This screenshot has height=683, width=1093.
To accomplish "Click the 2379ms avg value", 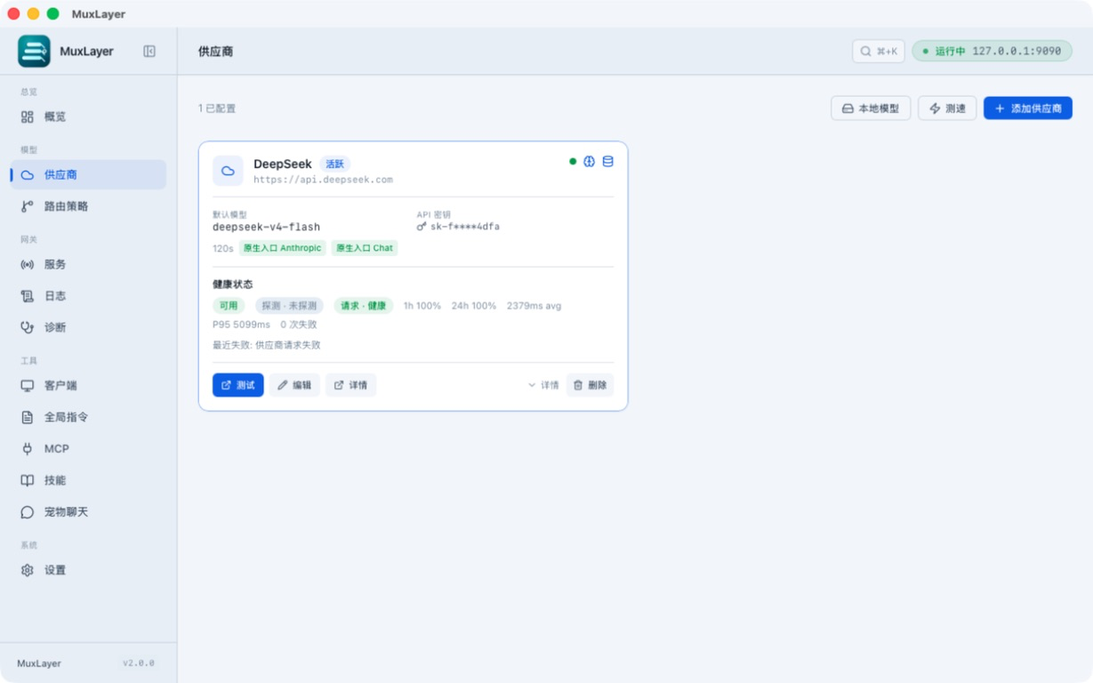I will coord(534,306).
